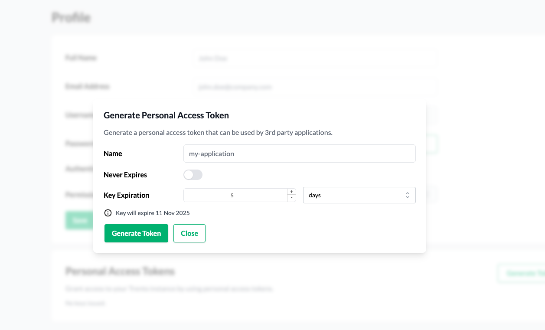Click the Profile page heading
The width and height of the screenshot is (545, 330).
pos(72,17)
